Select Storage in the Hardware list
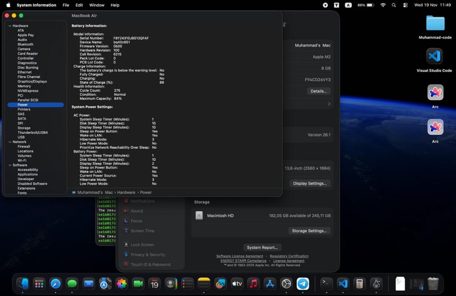Image resolution: width=456 pixels, height=296 pixels. coord(24,128)
